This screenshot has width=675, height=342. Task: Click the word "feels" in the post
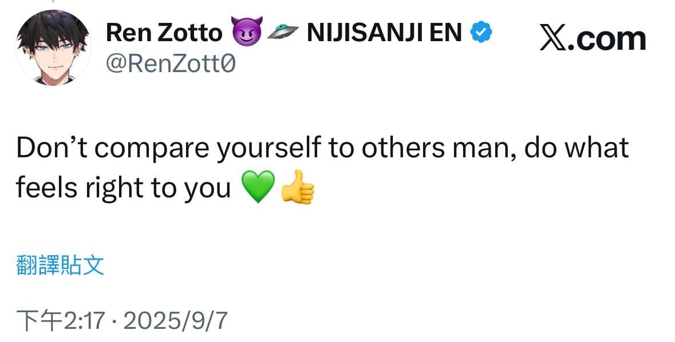(47, 187)
